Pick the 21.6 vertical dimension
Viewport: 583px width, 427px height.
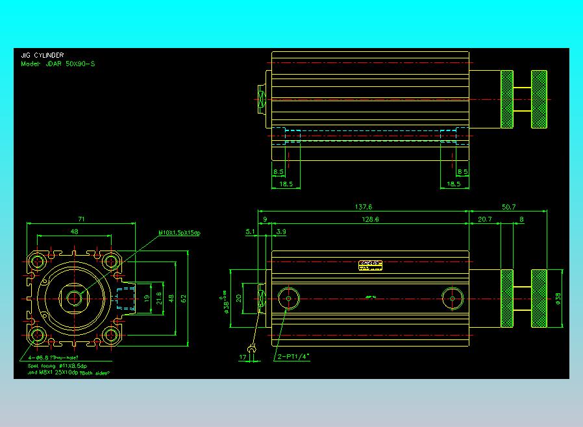click(x=159, y=299)
